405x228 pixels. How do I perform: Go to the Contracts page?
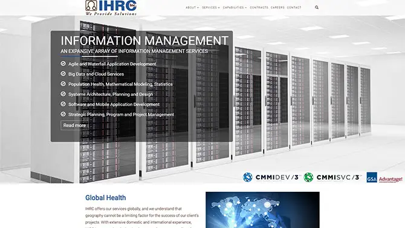pos(259,8)
